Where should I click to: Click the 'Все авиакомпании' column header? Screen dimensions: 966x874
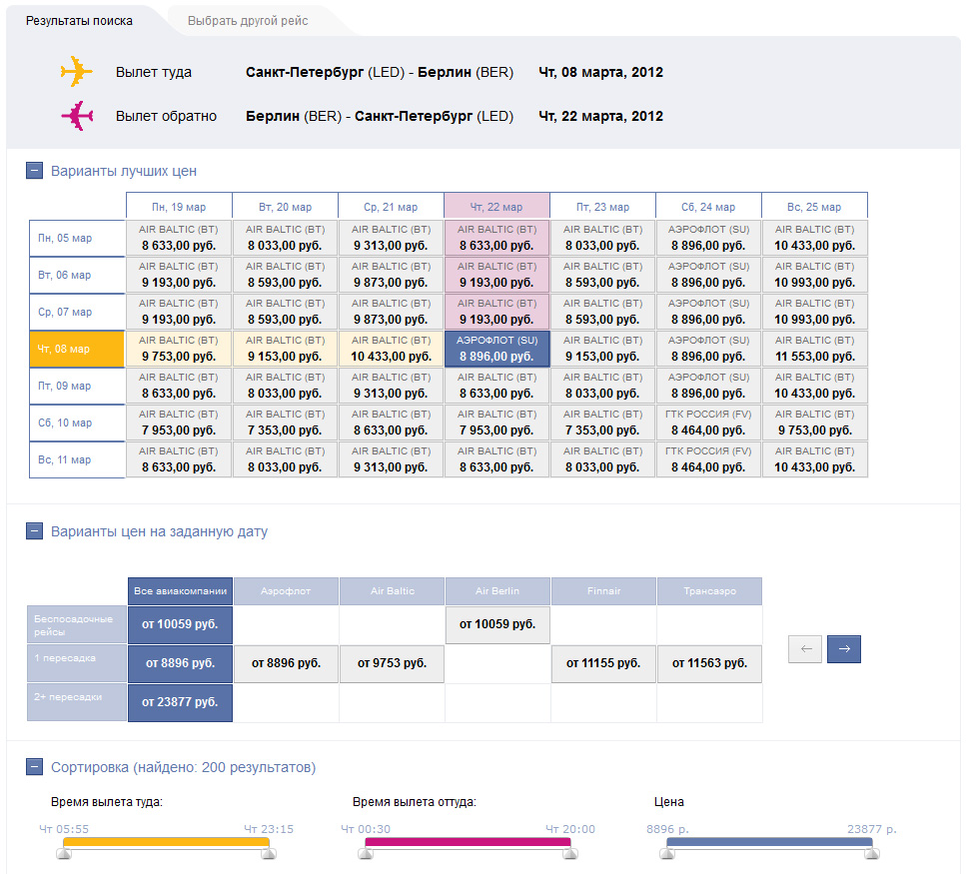[x=180, y=591]
